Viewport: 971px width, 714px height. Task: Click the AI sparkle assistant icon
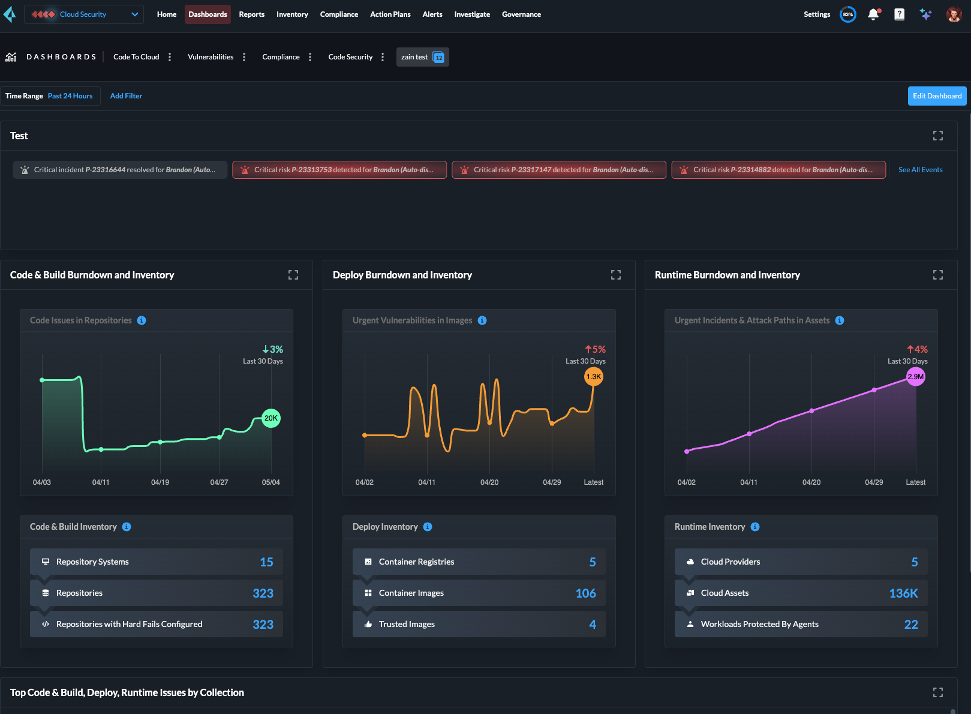[925, 14]
